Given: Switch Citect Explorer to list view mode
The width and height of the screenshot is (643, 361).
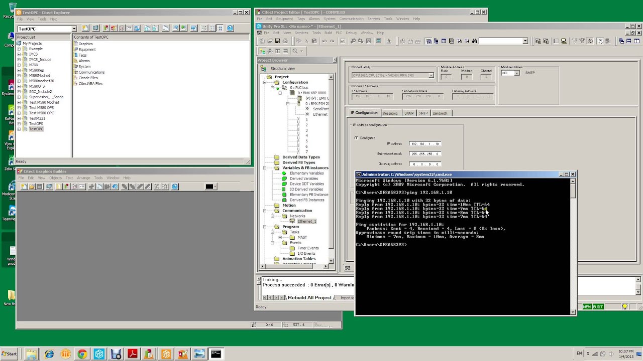Looking at the screenshot, I should tap(212, 28).
